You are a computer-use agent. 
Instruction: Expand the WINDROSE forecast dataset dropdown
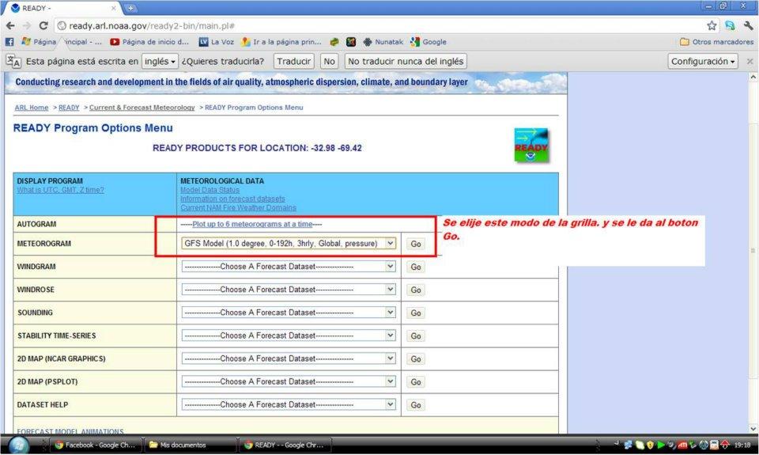pyautogui.click(x=289, y=290)
